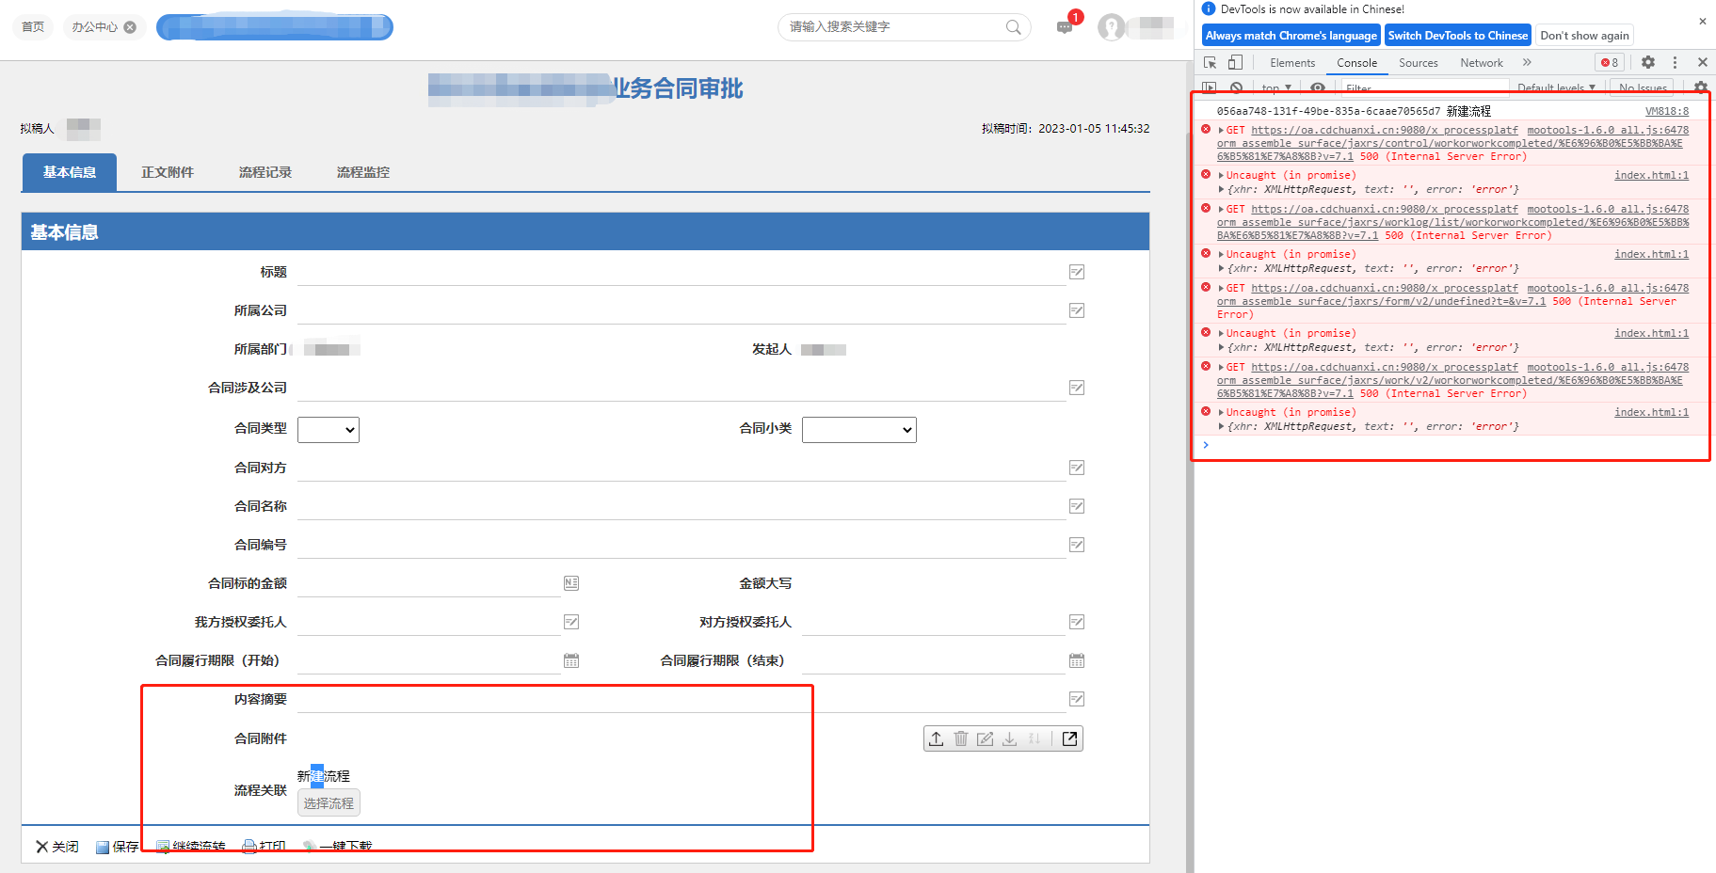Show the console sidebar panel icon

tap(1211, 87)
